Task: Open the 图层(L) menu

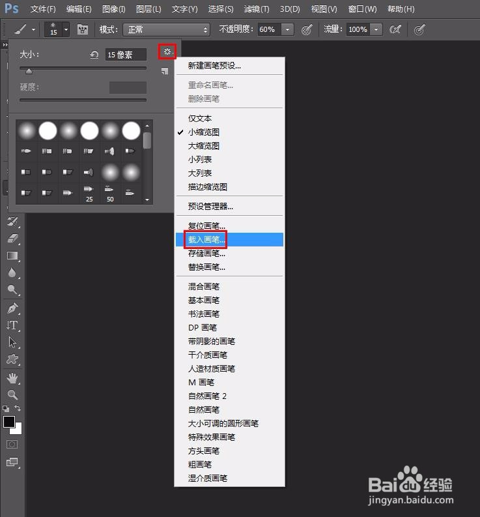Action: click(x=148, y=9)
